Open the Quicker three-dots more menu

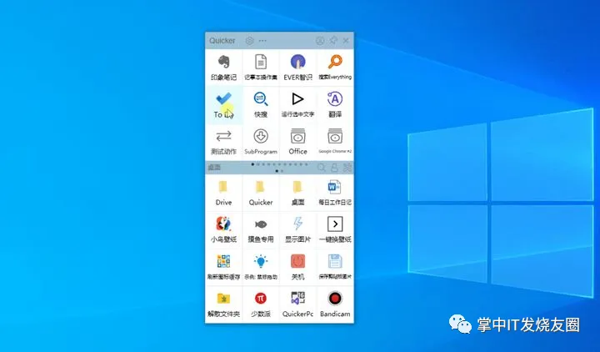[262, 41]
